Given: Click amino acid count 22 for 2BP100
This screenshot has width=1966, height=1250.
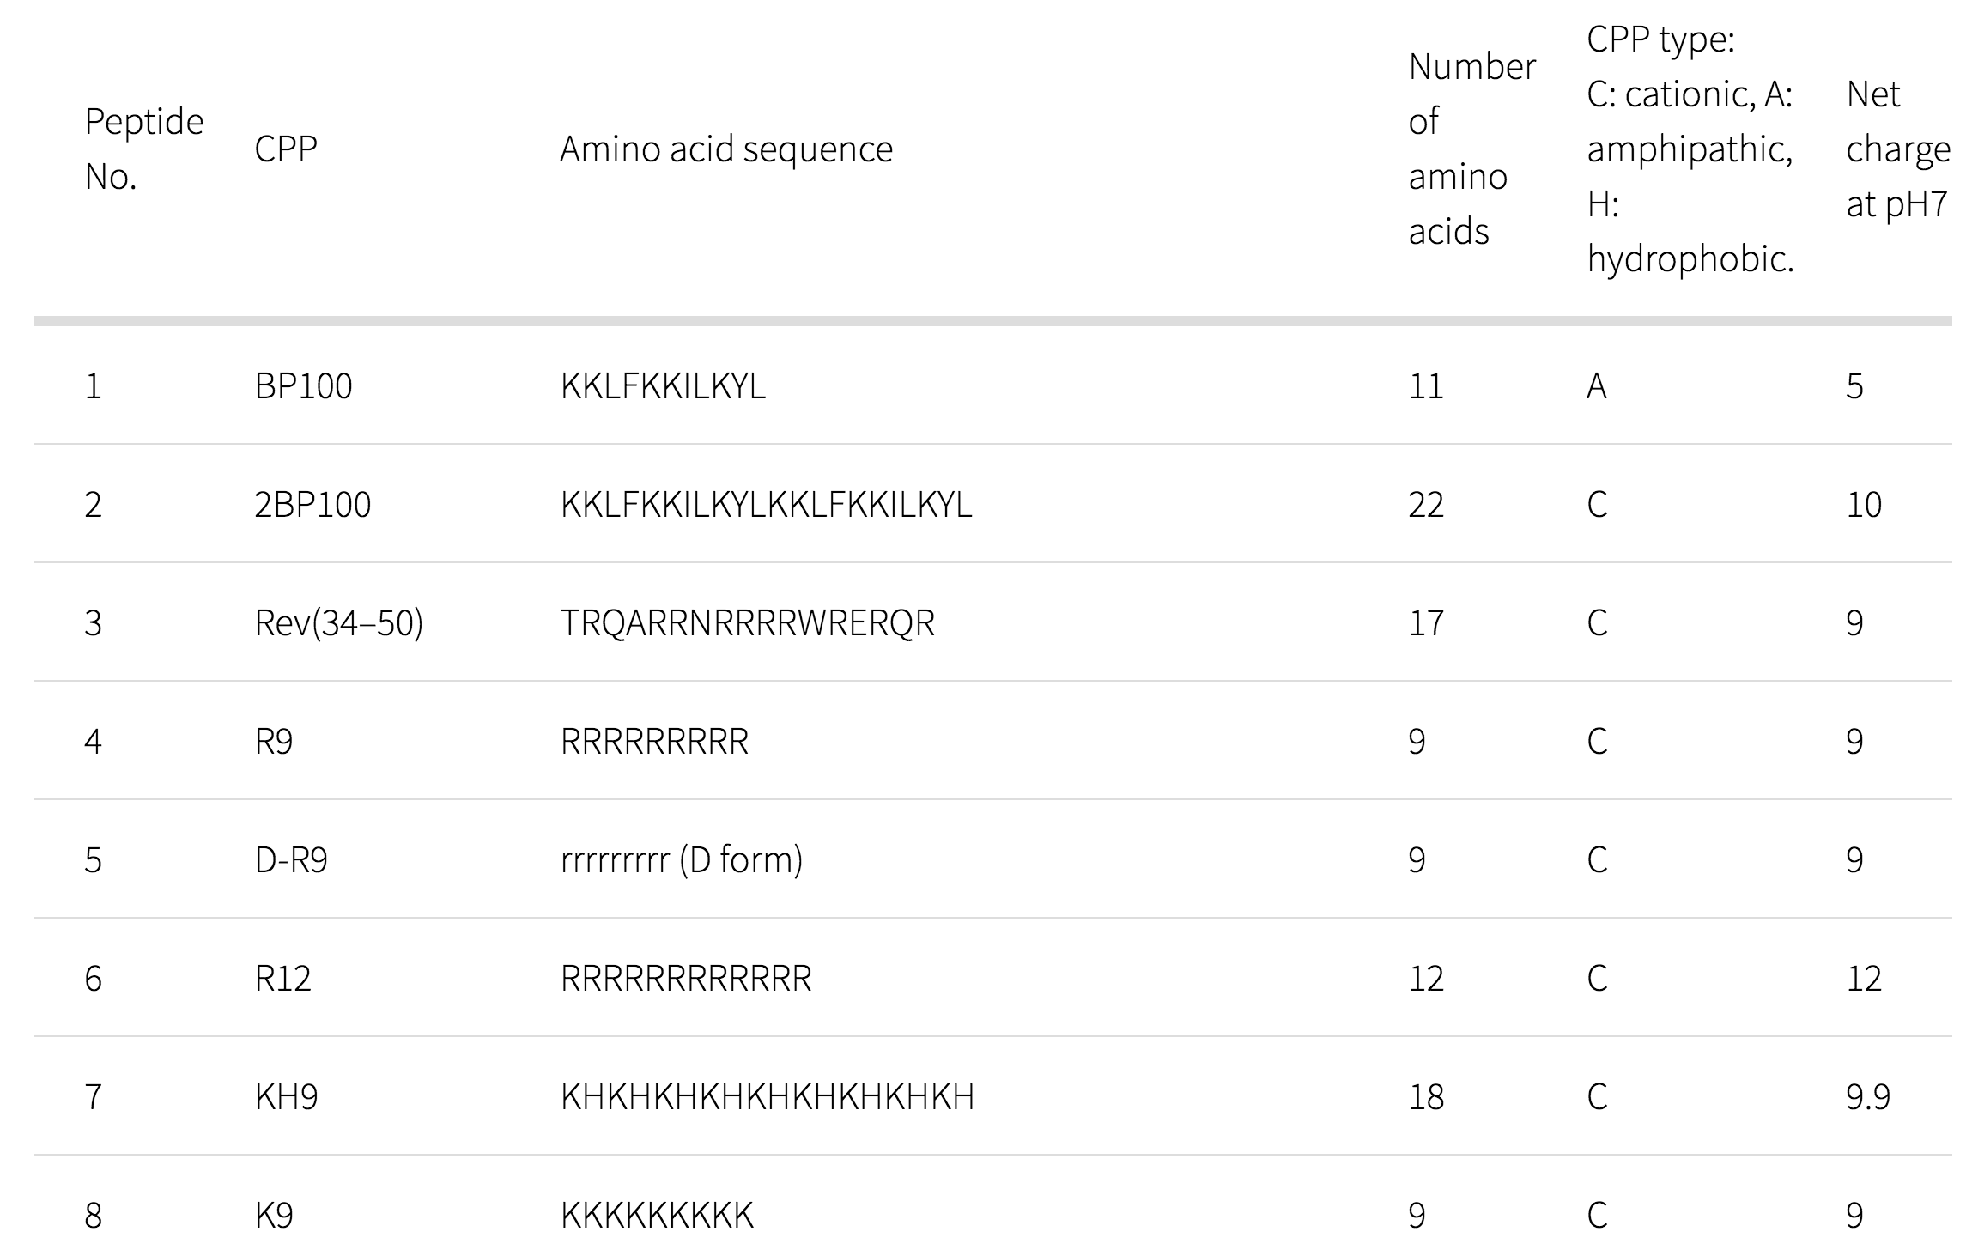Looking at the screenshot, I should point(1426,505).
